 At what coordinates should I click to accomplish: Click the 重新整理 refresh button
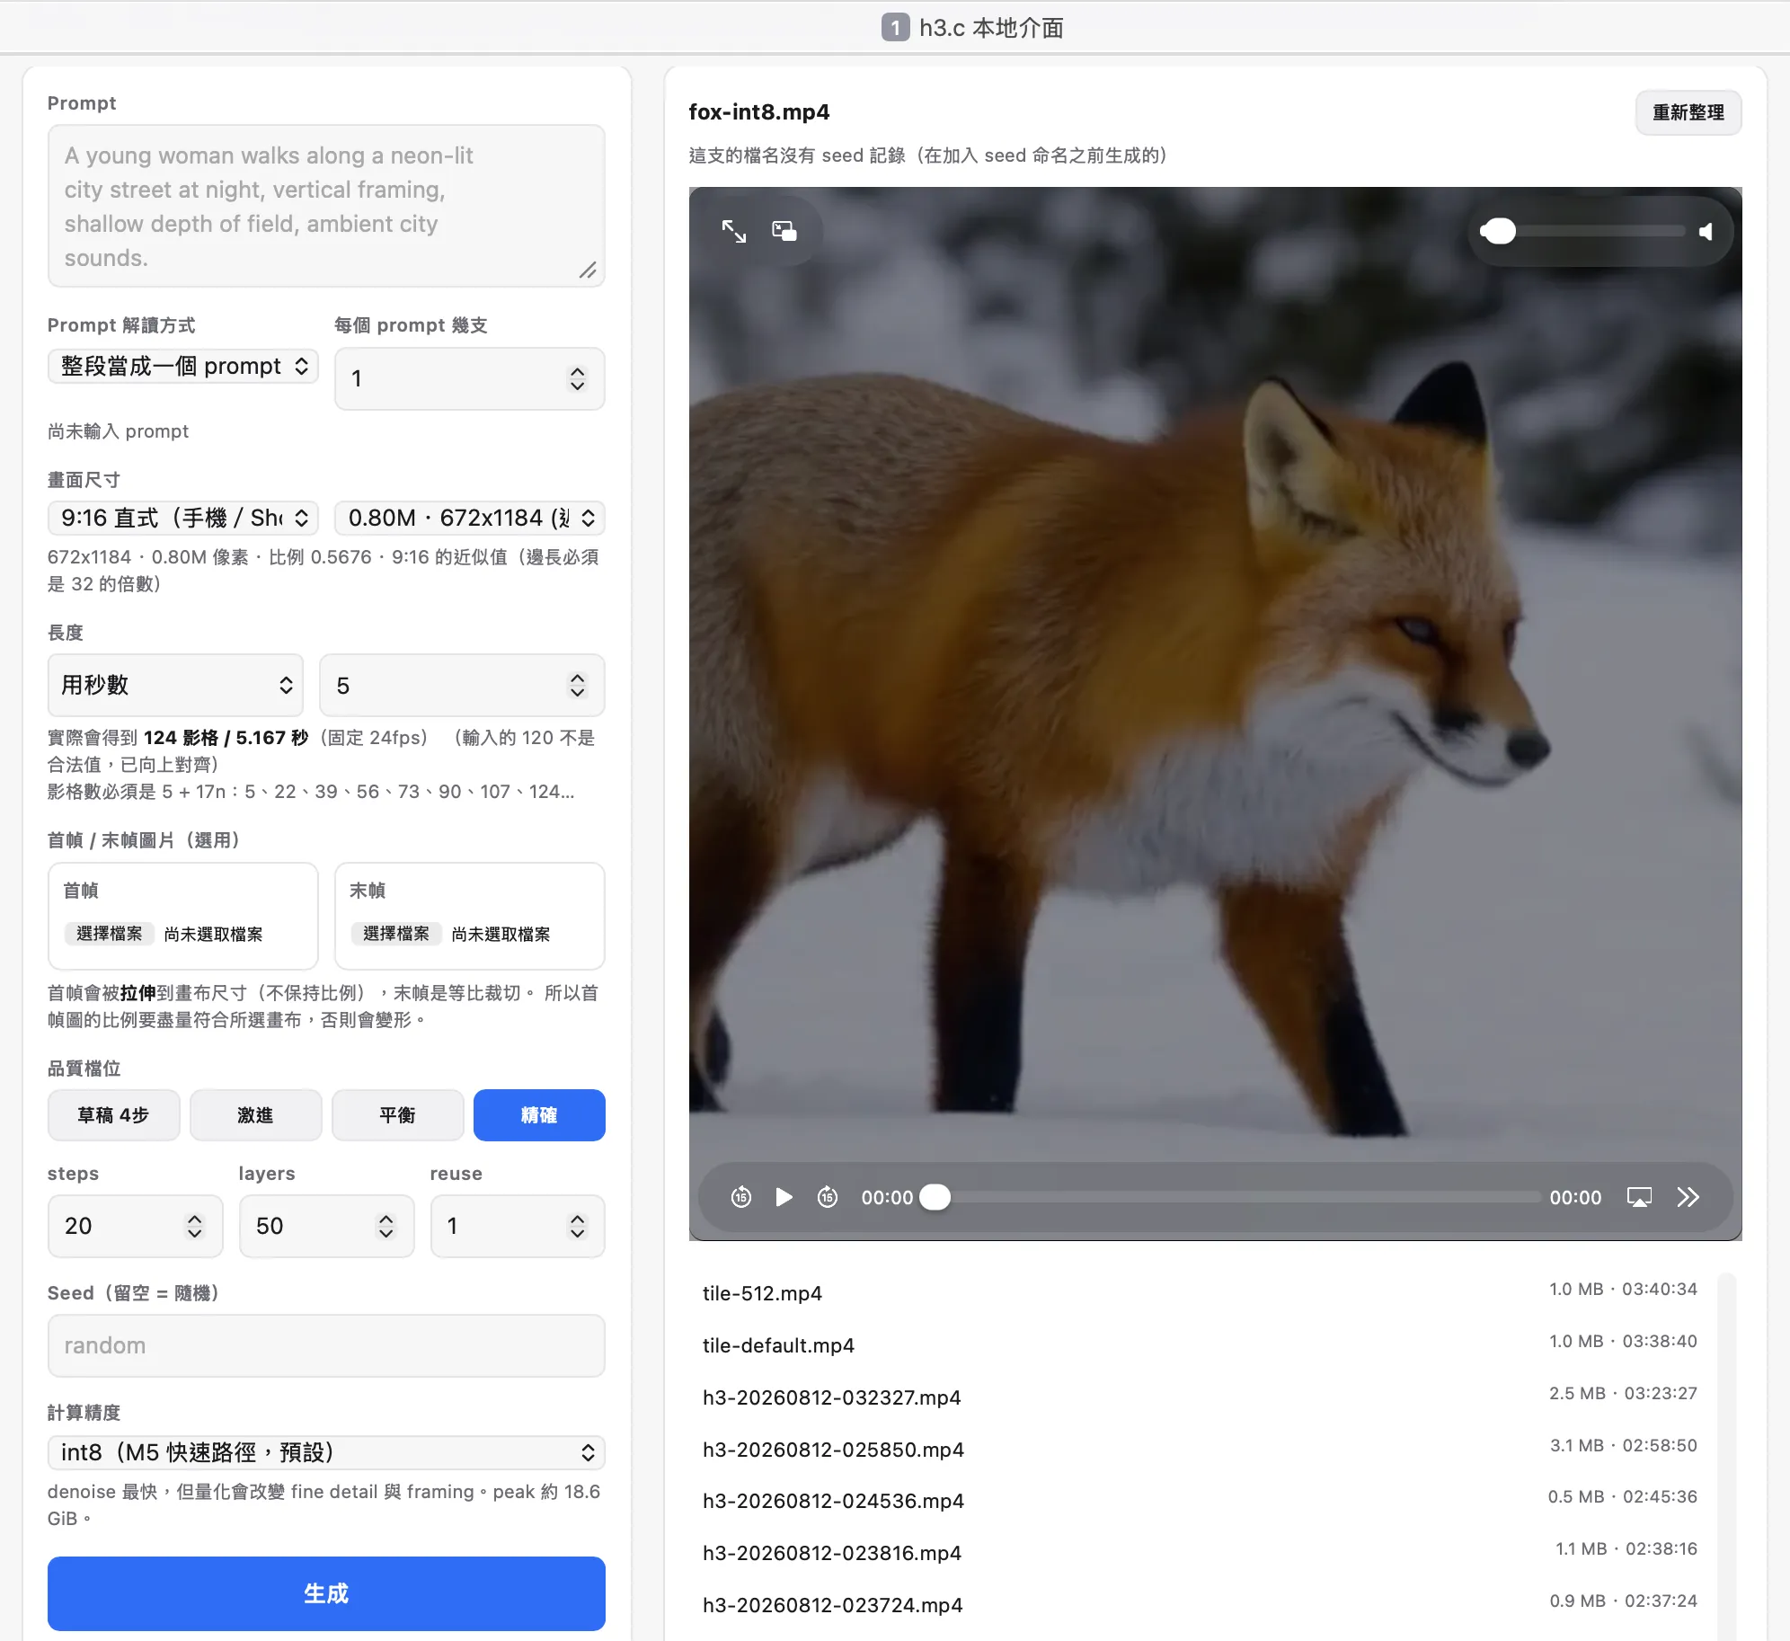(x=1688, y=112)
